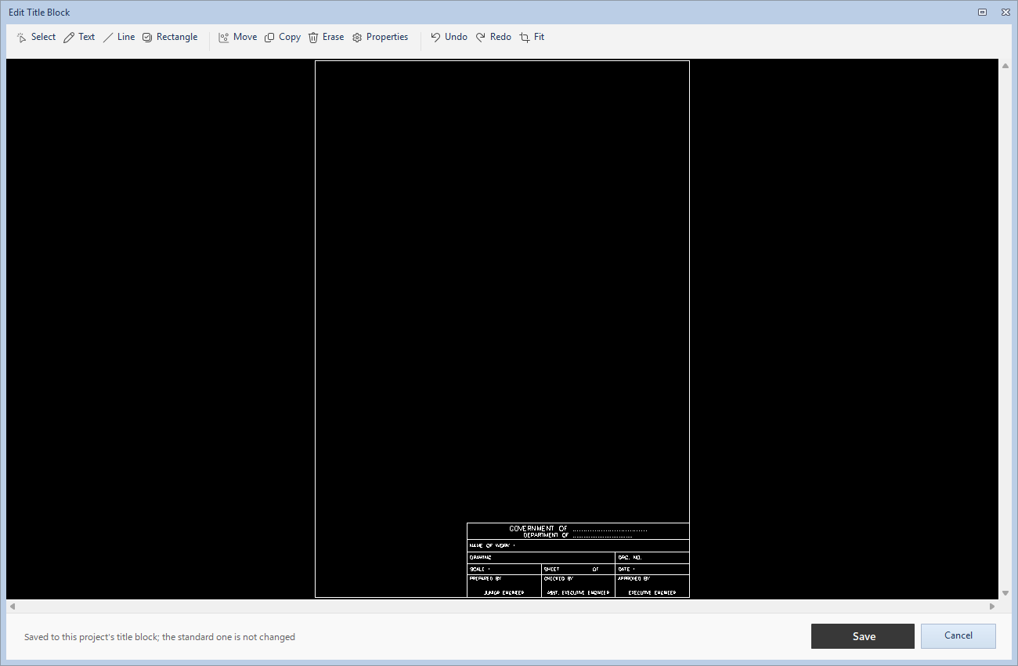Undo the last edit
The height and width of the screenshot is (666, 1018).
[x=449, y=37]
